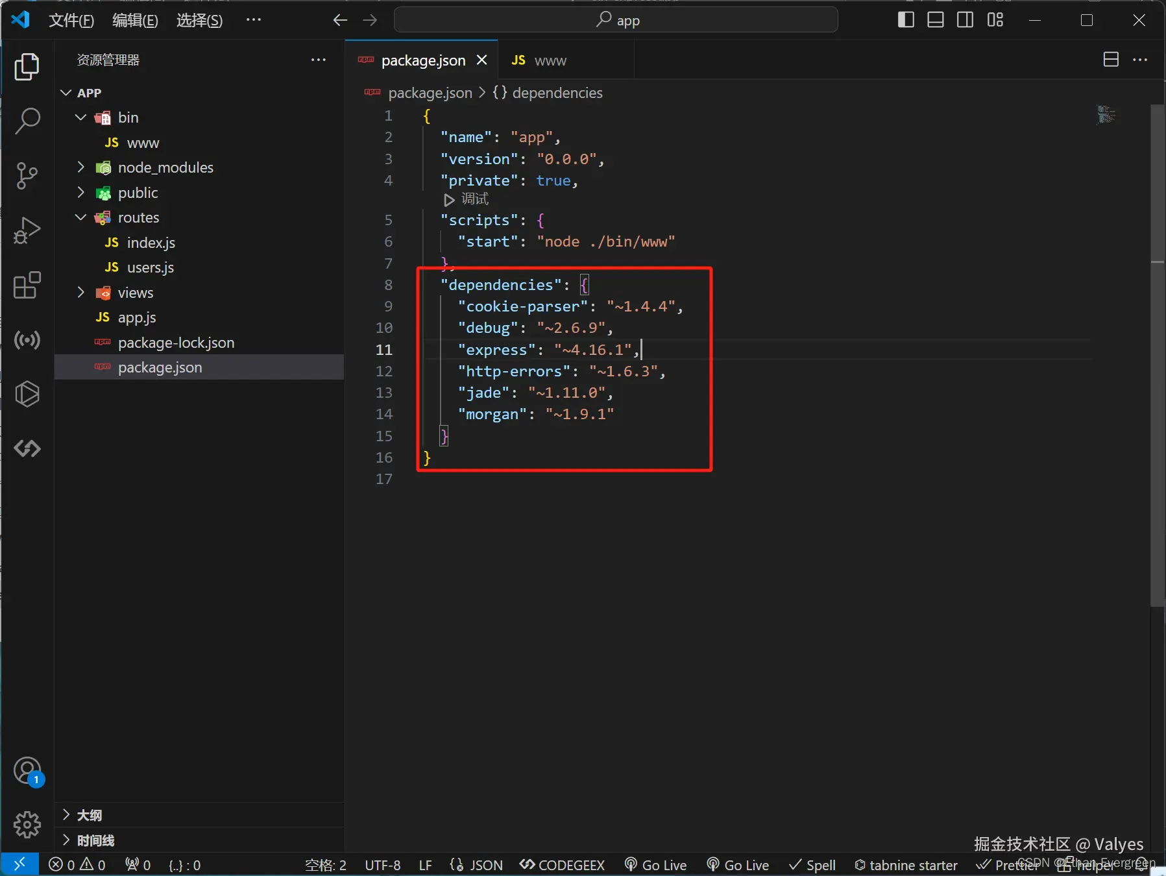Click the editor vertical scrollbar

click(x=1157, y=357)
